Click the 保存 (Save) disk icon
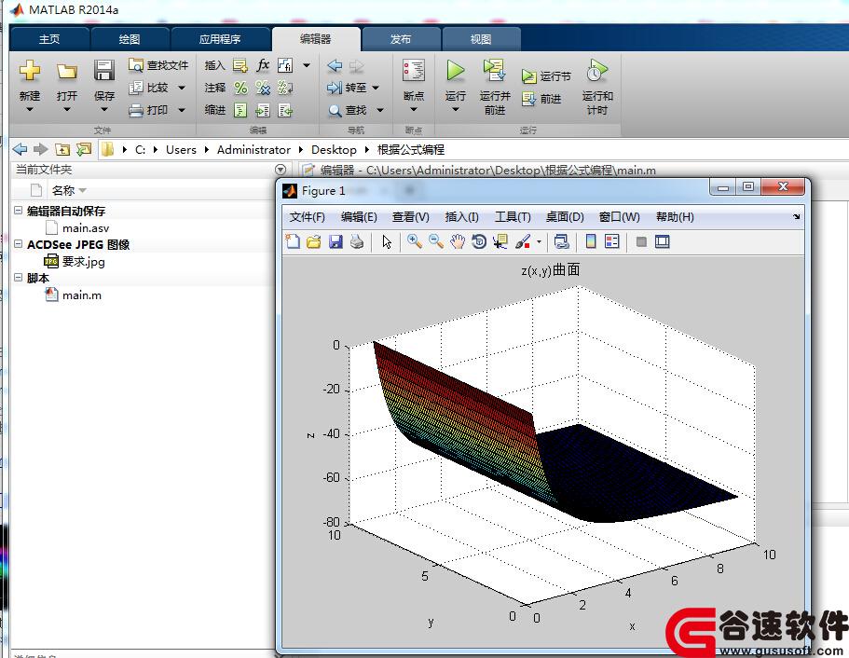 104,71
